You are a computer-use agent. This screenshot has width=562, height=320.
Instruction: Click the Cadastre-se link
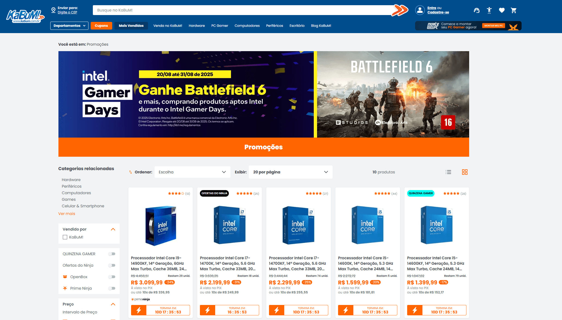[x=438, y=12]
